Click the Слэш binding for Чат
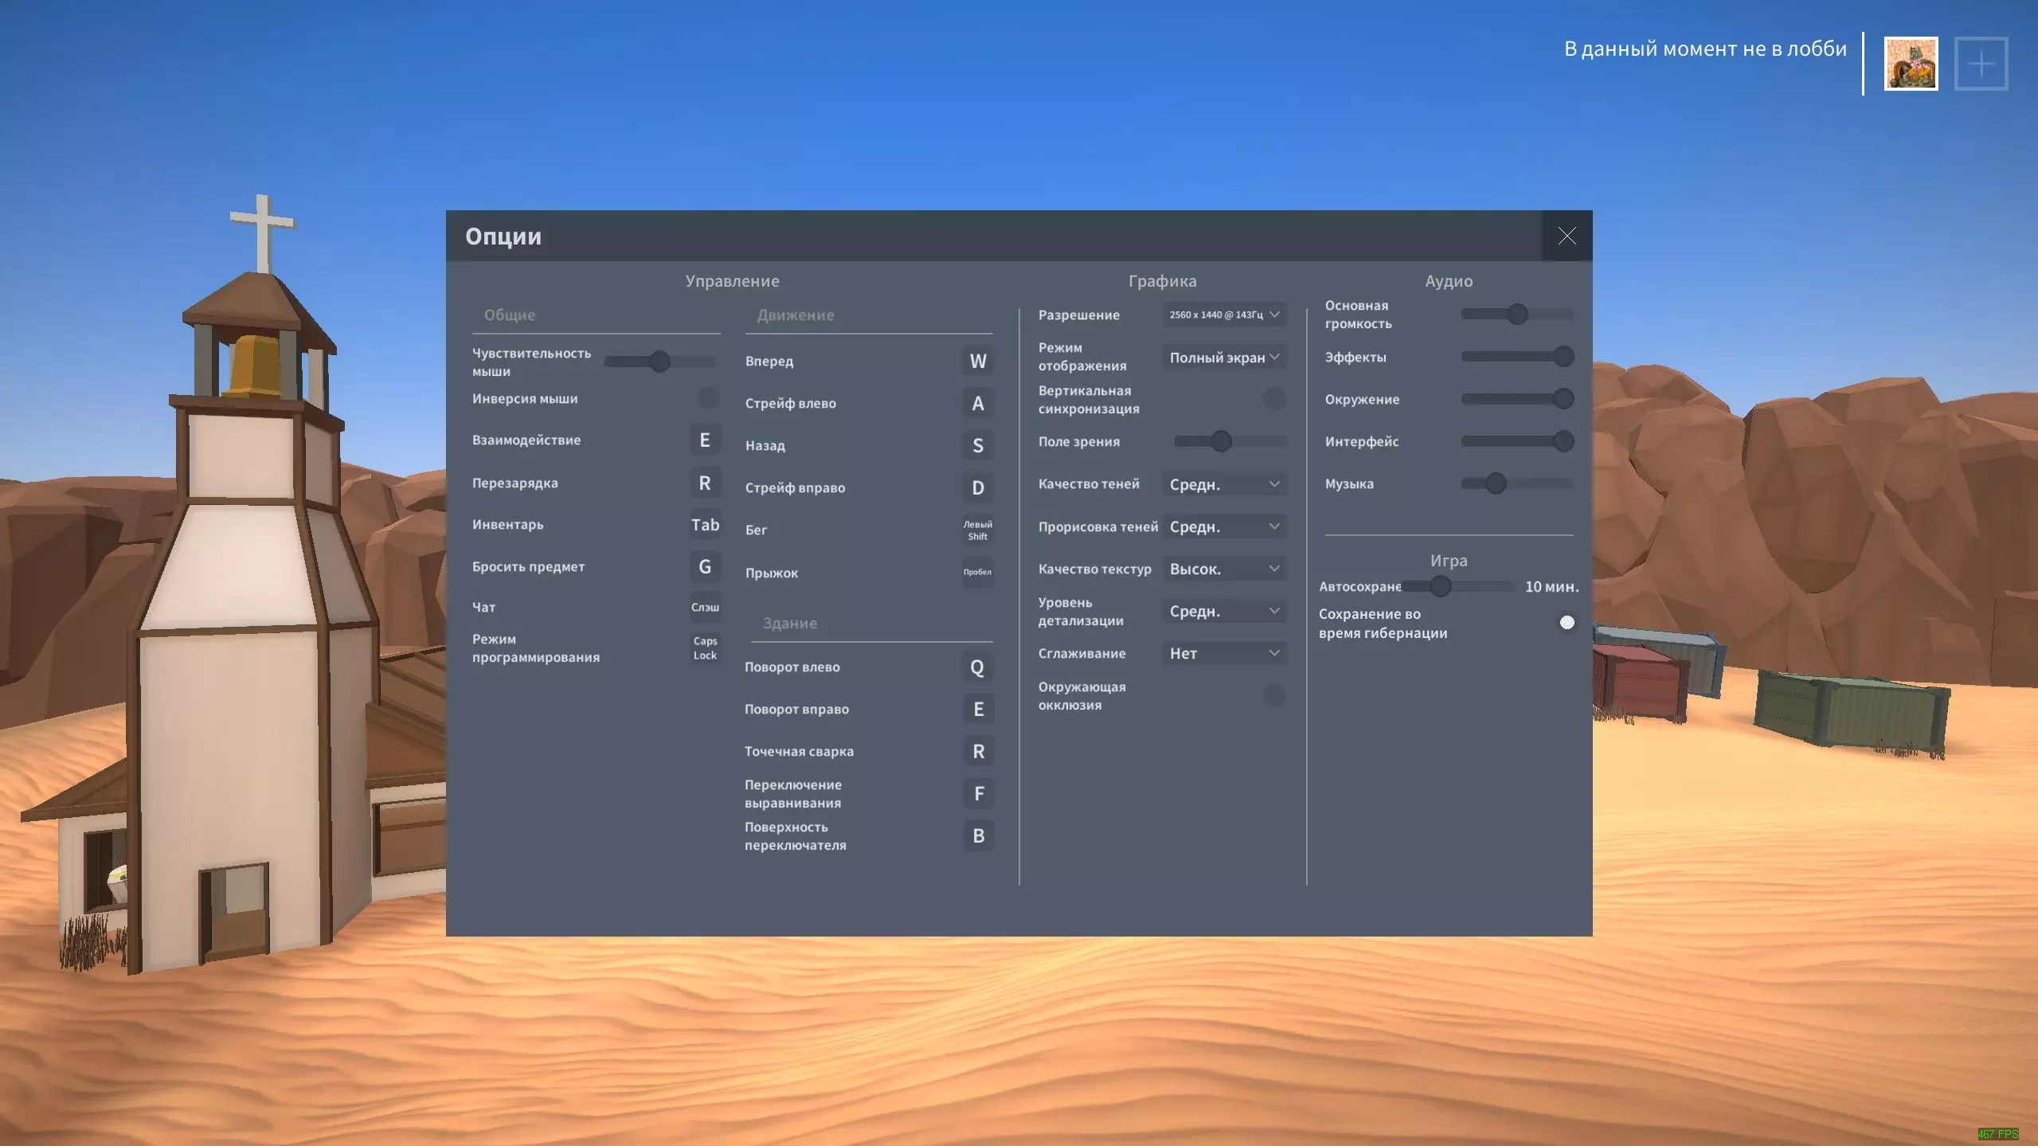This screenshot has height=1146, width=2038. tap(705, 607)
